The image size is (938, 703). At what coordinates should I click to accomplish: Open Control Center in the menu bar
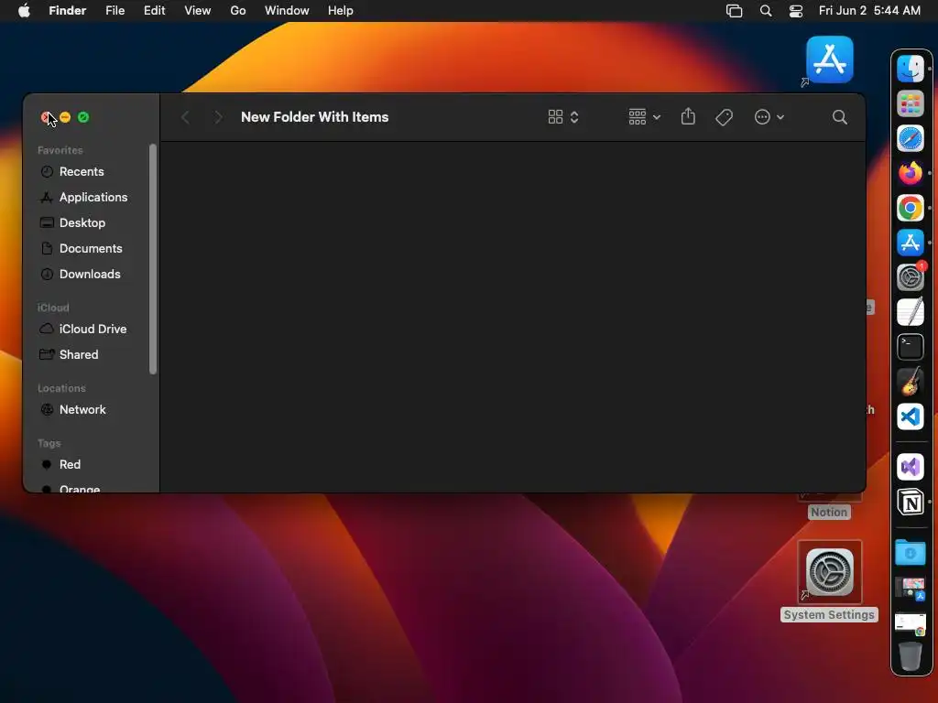click(796, 11)
